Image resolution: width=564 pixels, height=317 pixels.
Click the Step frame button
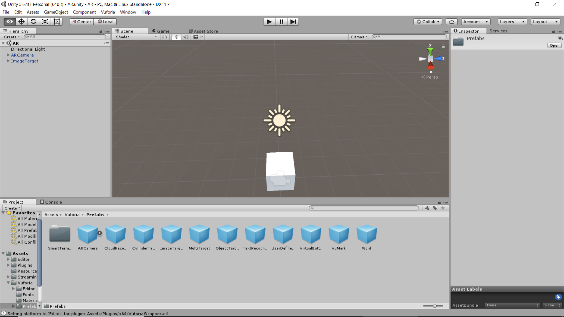(x=293, y=22)
